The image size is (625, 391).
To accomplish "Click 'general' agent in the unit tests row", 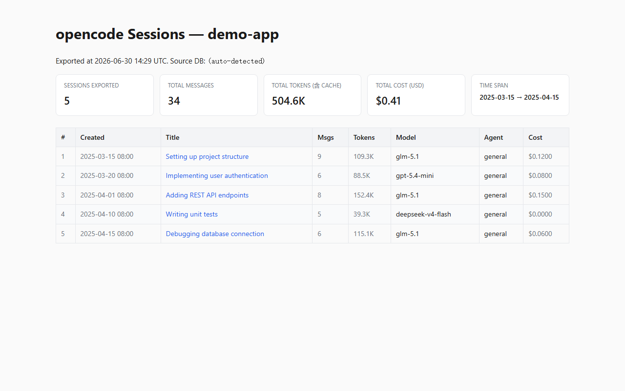I will (495, 214).
